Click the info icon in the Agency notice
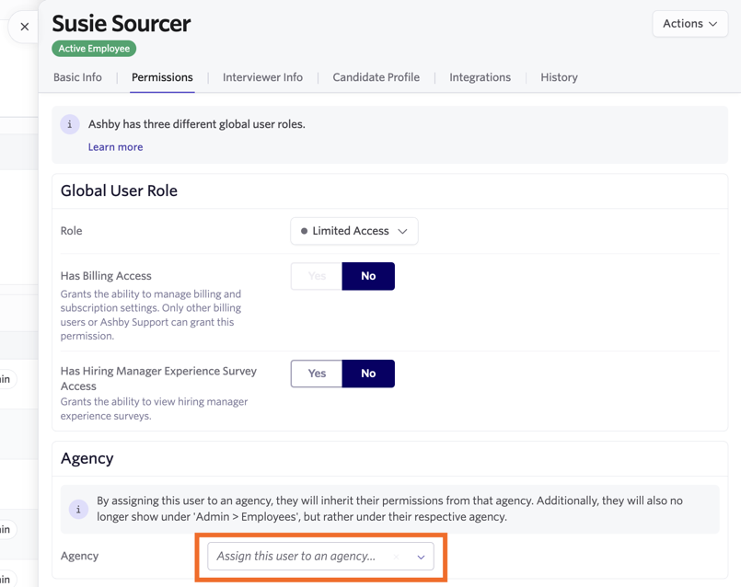This screenshot has height=587, width=741. tap(78, 509)
